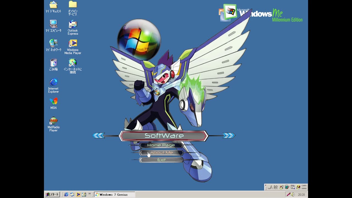This screenshot has height=198, width=352.
Task: Click the IME pen icon in tray
Action: pos(288,194)
